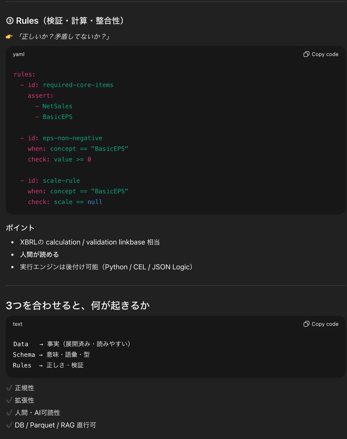Image resolution: width=347 pixels, height=439 pixels.
Task: Click 'scale-rule' id value
Action: tap(61, 180)
